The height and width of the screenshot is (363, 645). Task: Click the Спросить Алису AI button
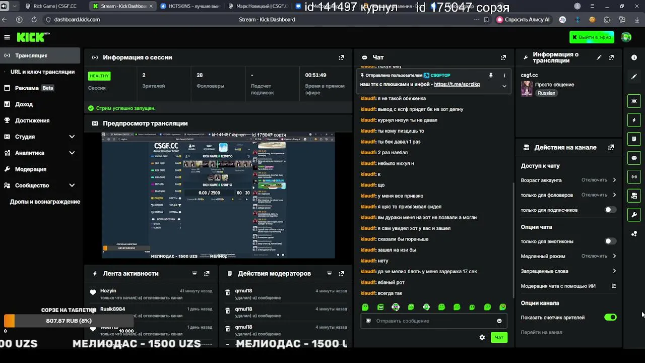(x=523, y=20)
